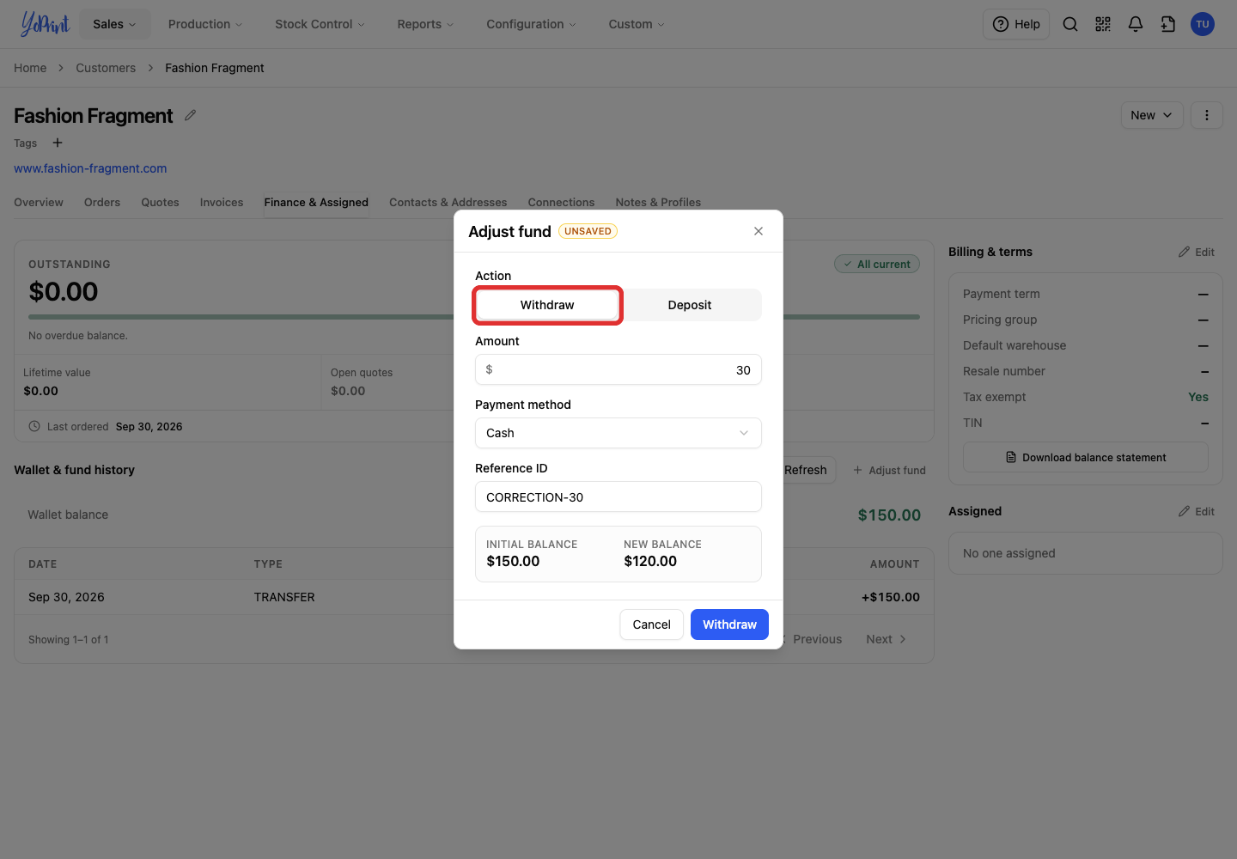
Task: Edit the Assigned section
Action: (x=1197, y=511)
